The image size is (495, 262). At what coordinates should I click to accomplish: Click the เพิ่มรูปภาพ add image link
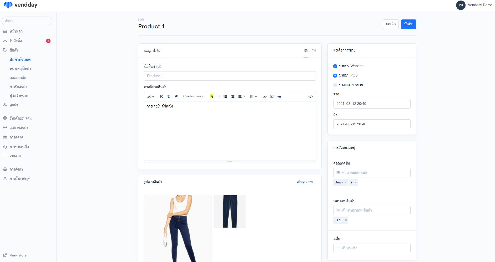click(x=305, y=182)
